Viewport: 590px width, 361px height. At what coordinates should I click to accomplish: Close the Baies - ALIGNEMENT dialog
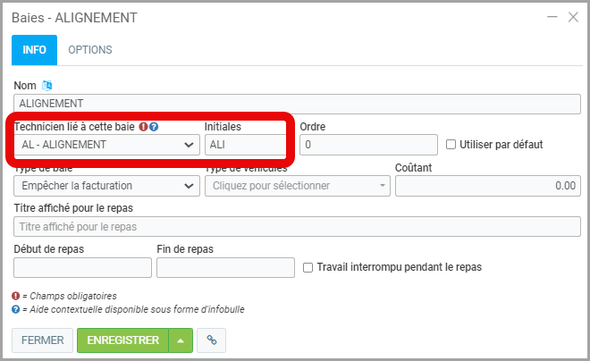[x=574, y=17]
